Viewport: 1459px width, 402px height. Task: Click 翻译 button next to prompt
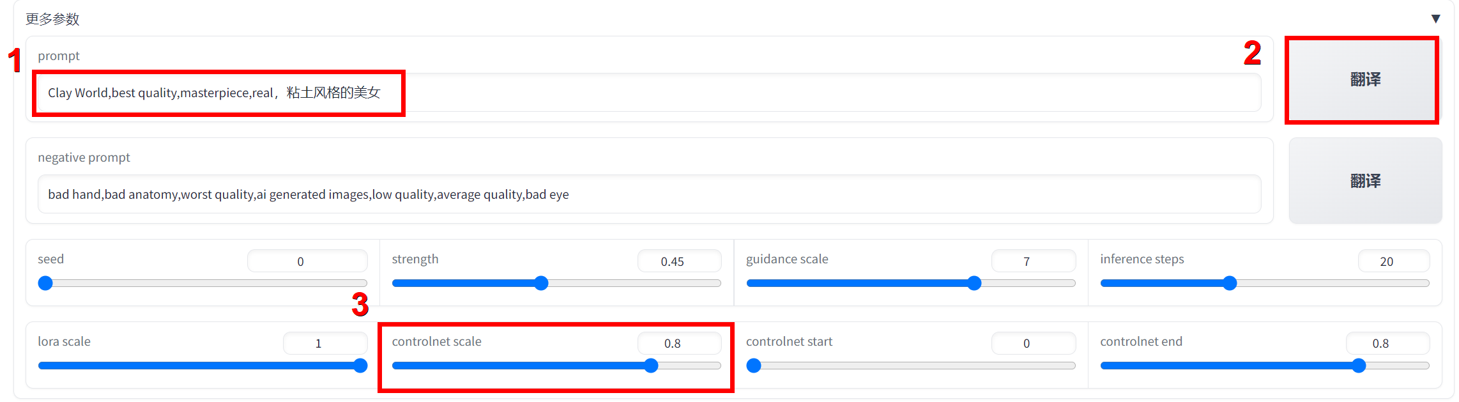1364,80
